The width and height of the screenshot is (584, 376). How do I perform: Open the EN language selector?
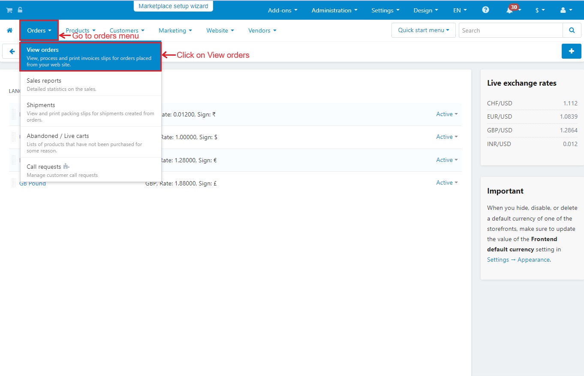point(460,10)
